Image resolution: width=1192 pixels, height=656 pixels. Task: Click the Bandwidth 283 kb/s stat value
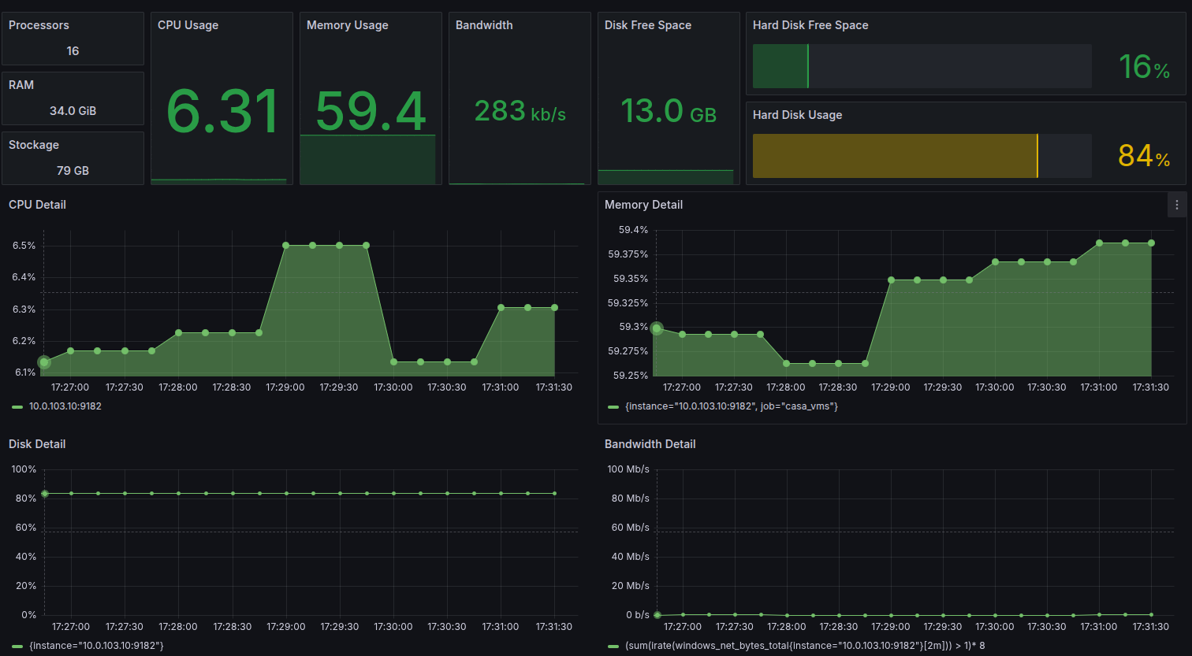tap(519, 111)
